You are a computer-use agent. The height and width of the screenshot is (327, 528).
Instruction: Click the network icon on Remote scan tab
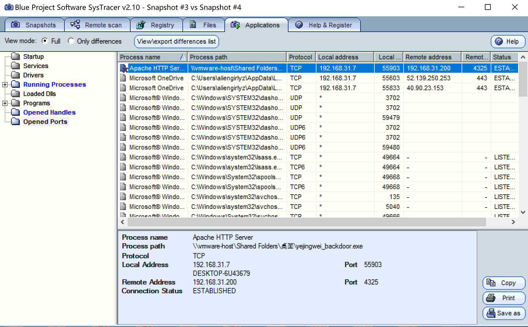coord(75,24)
